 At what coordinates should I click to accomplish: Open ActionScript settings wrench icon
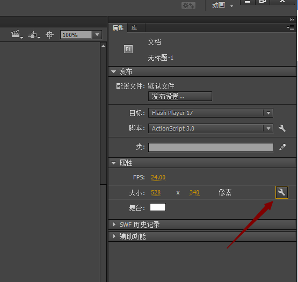[x=282, y=128]
